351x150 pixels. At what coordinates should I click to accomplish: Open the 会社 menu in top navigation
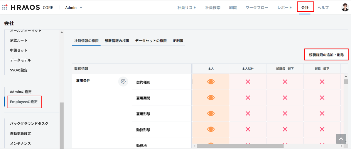pyautogui.click(x=305, y=8)
